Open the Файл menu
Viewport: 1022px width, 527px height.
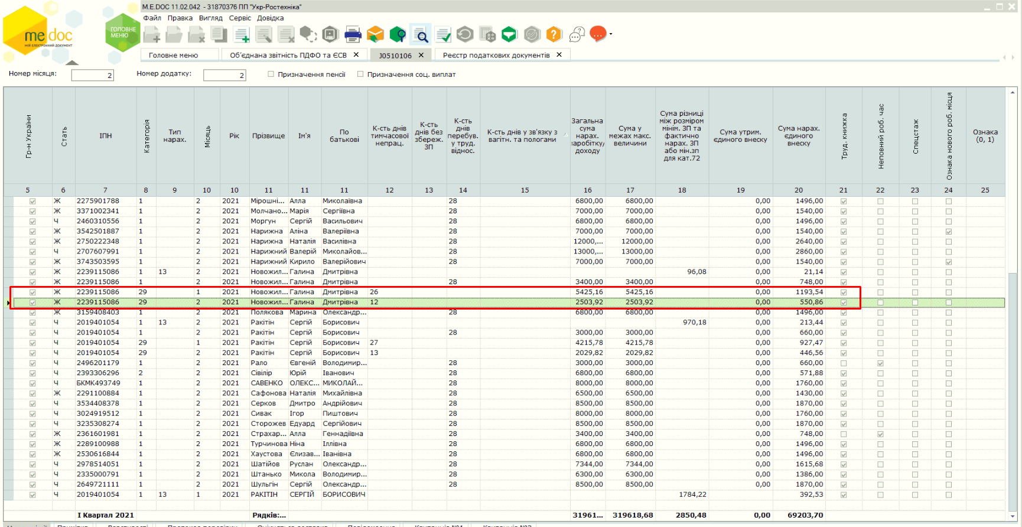[x=152, y=18]
